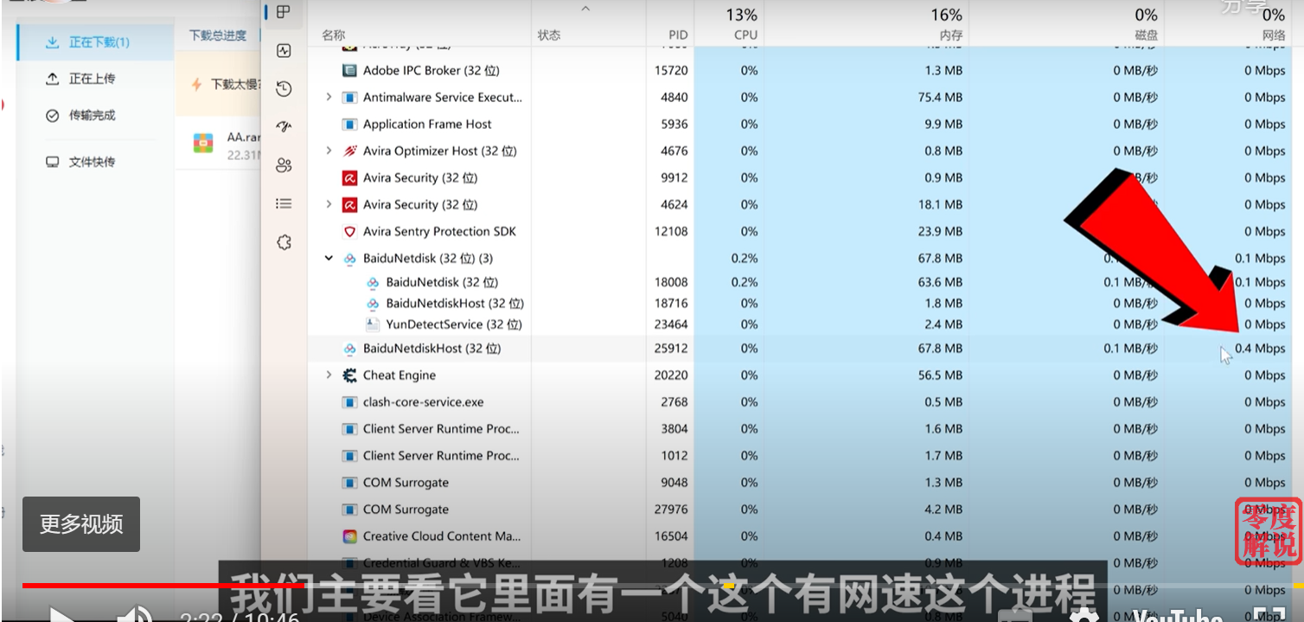
Task: Click the Creative Cloud Content Manager icon
Action: [349, 536]
